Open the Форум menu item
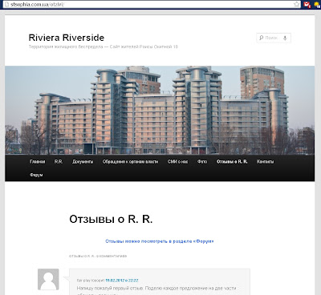Screen dimensions: 321x295 pos(36,175)
